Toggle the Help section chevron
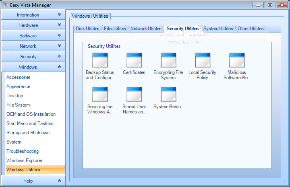290x187 pixels. (59, 181)
